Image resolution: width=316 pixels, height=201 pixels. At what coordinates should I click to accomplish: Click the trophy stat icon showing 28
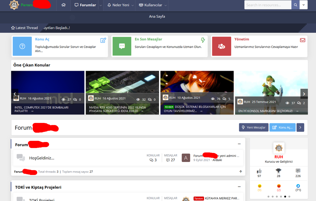(278, 171)
